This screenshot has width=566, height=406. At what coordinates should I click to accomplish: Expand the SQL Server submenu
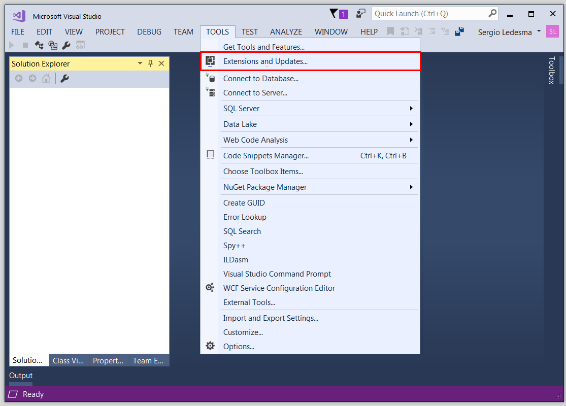[411, 108]
